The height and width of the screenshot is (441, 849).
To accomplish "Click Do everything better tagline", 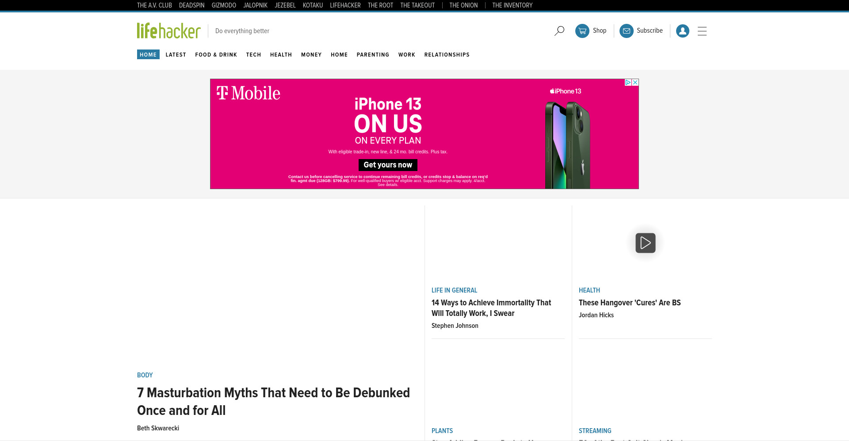I will (242, 31).
